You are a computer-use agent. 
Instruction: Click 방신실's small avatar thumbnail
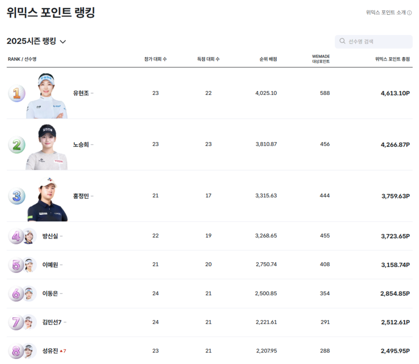pos(30,236)
